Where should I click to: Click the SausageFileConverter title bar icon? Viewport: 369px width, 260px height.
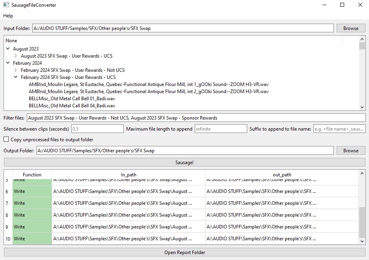point(6,5)
